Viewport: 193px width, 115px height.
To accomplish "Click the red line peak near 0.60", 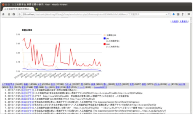I will (24, 38).
